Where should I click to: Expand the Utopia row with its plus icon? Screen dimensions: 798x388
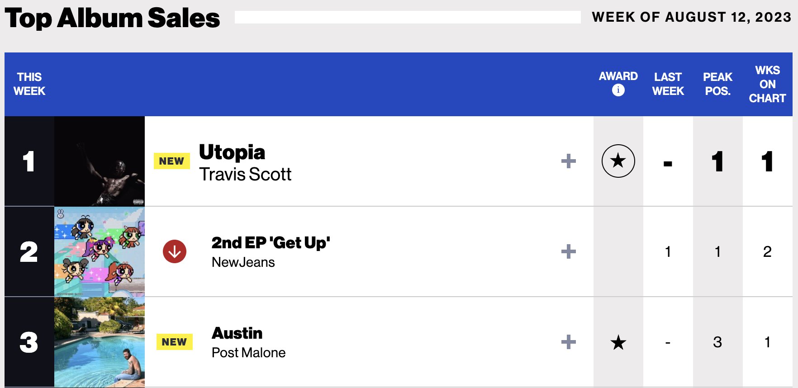click(568, 161)
